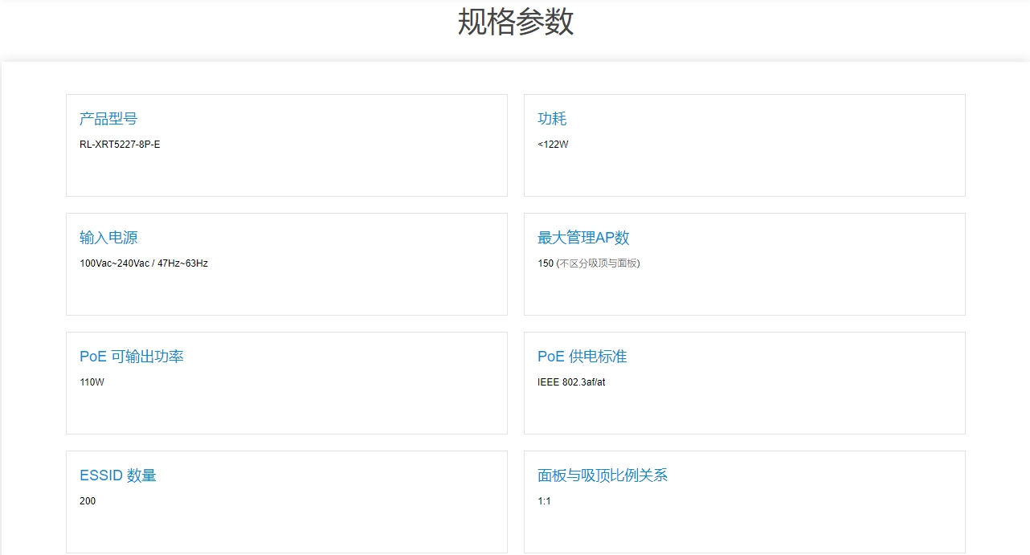Select the 面板与吸顶比例关系 label

[603, 475]
